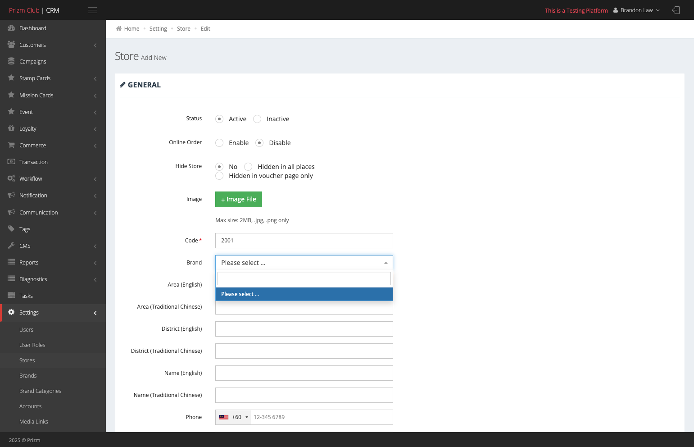694x447 pixels.
Task: Expand the Mission Cards submenu chevron
Action: pyautogui.click(x=95, y=96)
